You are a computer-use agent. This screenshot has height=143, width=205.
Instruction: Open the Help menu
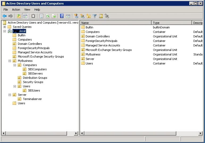tap(37, 10)
